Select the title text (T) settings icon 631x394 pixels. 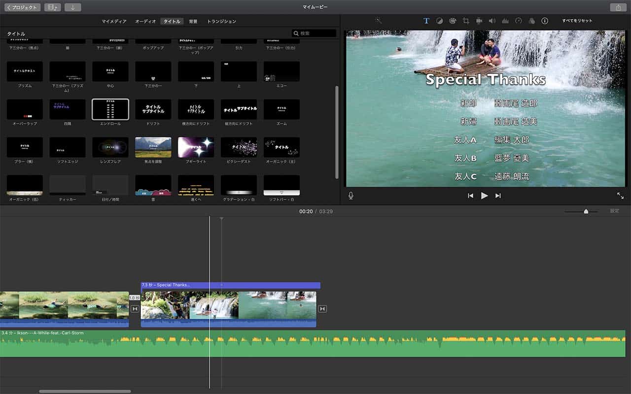tap(426, 21)
